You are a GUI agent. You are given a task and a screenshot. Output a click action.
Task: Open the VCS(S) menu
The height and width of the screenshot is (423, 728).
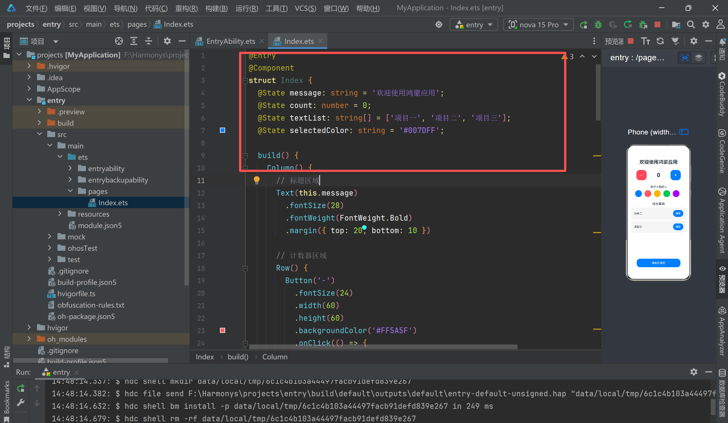tap(305, 8)
